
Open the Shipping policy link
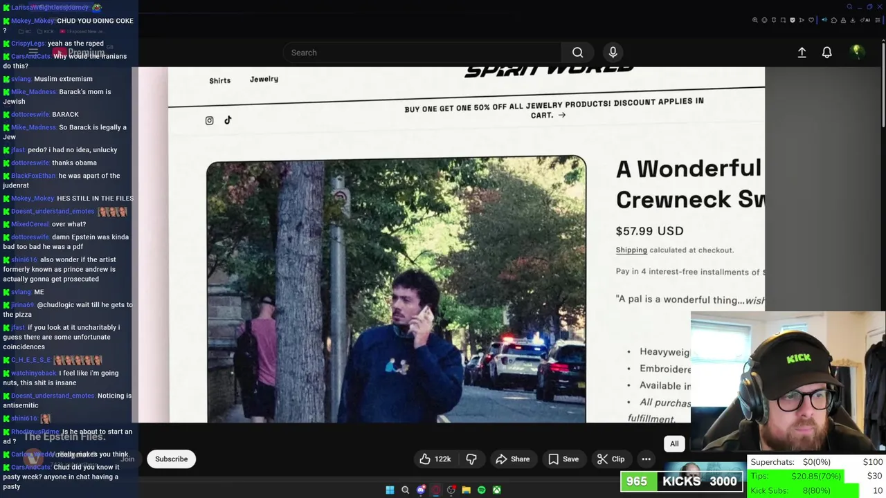631,250
